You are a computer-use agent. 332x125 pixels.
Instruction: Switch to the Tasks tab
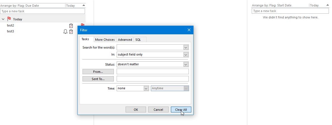85,39
